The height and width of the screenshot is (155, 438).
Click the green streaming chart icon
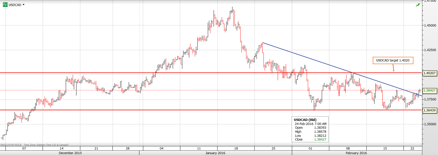(417, 5)
